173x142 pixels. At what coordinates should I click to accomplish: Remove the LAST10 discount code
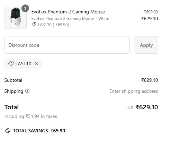[x=37, y=64]
